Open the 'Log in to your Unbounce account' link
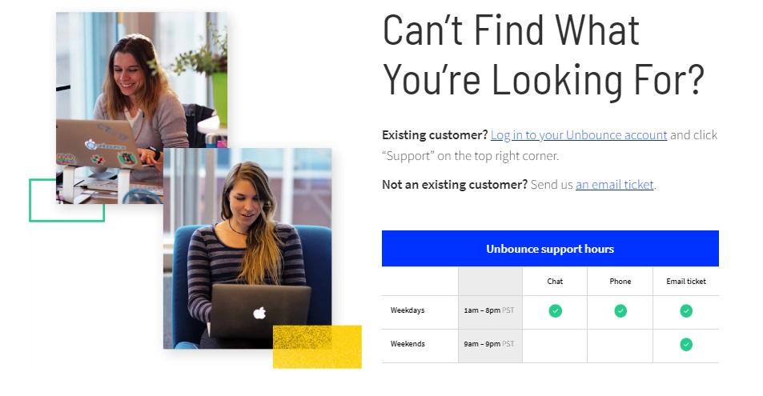Image resolution: width=763 pixels, height=396 pixels. (x=579, y=134)
